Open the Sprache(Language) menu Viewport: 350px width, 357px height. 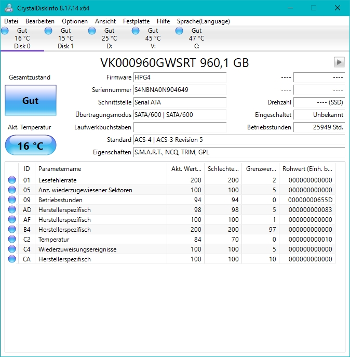pyautogui.click(x=204, y=21)
